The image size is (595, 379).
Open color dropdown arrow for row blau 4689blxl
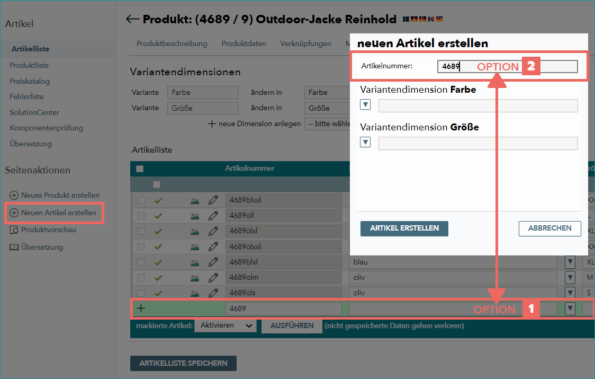pos(570,262)
